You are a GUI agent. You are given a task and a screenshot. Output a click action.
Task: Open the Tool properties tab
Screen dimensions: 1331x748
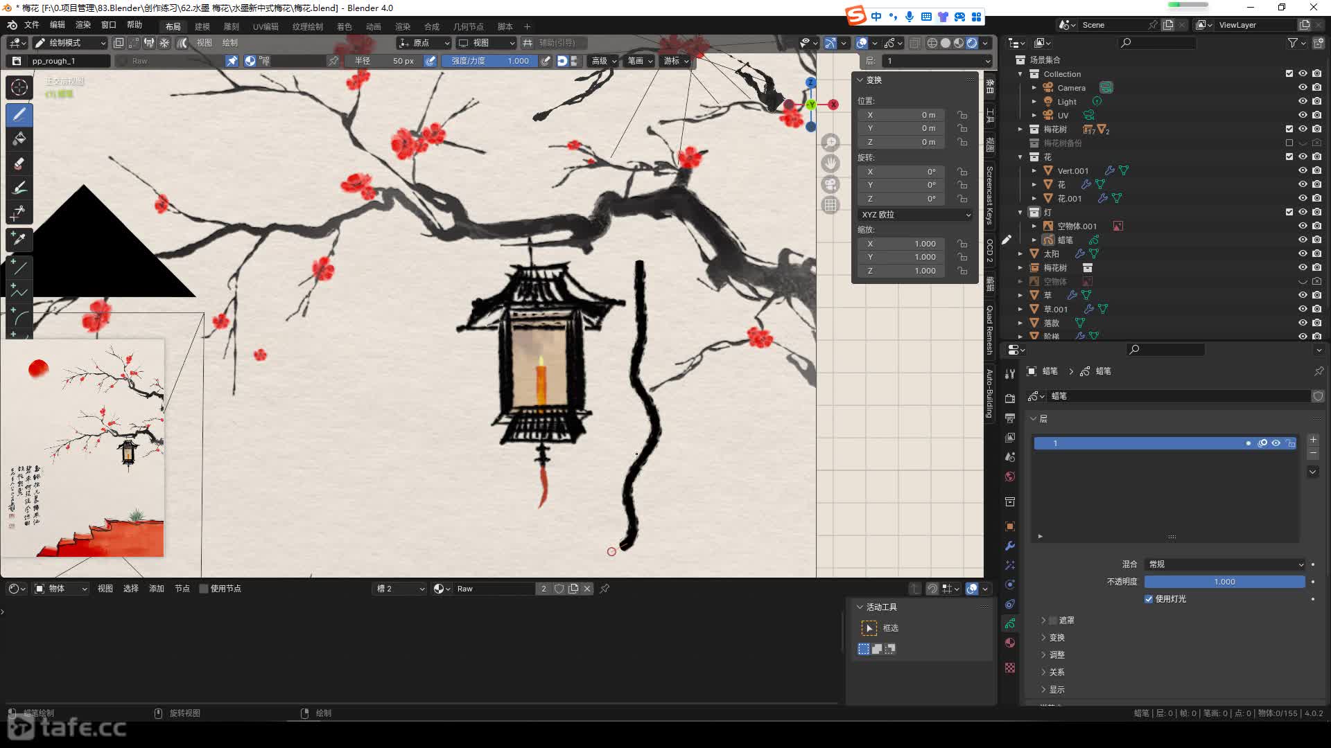[1010, 373]
